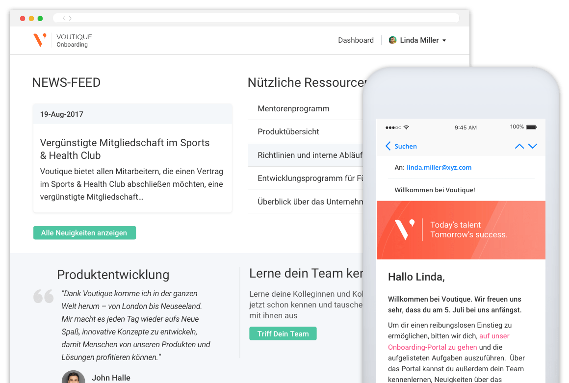Click the Lerne dein Team kennen heading
Viewport: 569px width, 383px height.
point(306,274)
